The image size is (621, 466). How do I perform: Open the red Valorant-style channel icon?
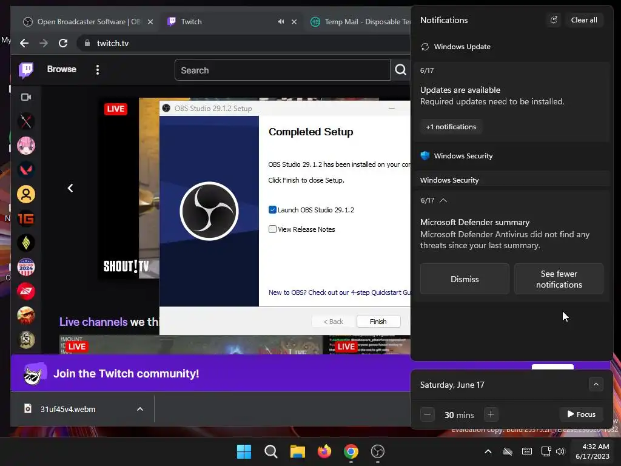(x=26, y=170)
